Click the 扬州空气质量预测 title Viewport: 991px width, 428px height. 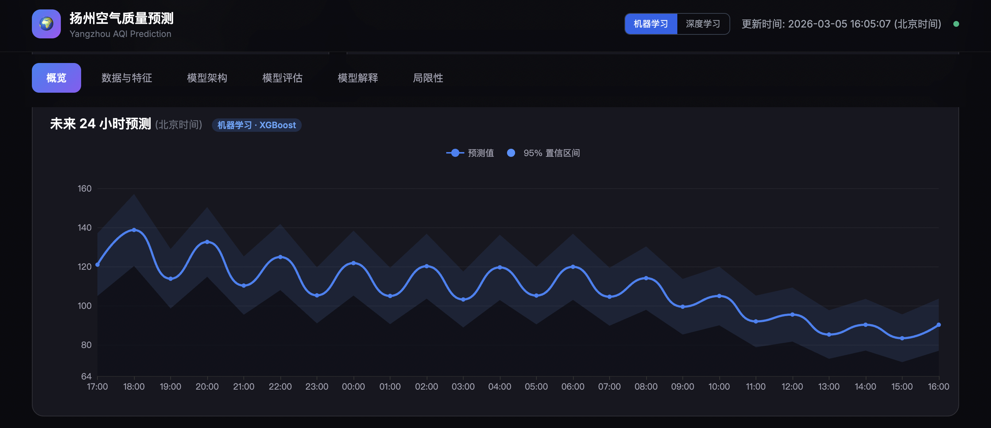pyautogui.click(x=122, y=18)
